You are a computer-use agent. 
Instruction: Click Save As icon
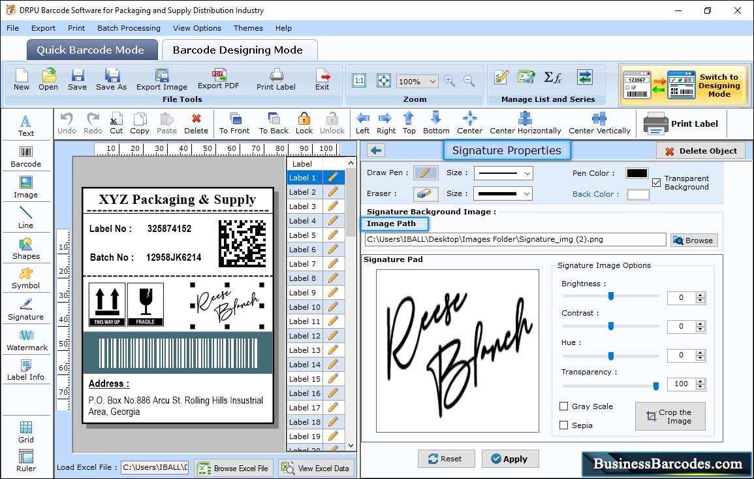click(x=111, y=80)
